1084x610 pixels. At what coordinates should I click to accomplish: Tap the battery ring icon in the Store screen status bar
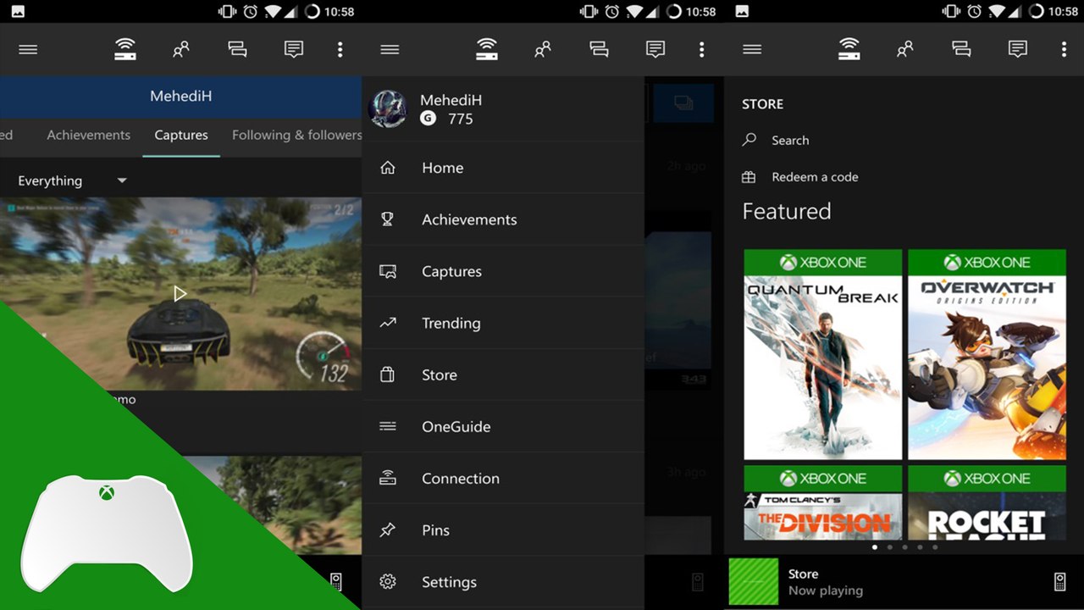point(1035,11)
